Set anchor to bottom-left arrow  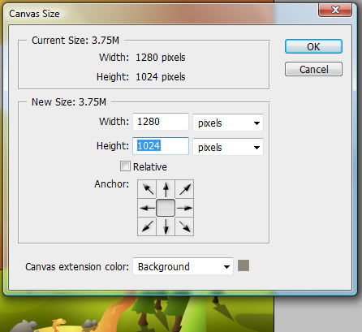pos(147,226)
